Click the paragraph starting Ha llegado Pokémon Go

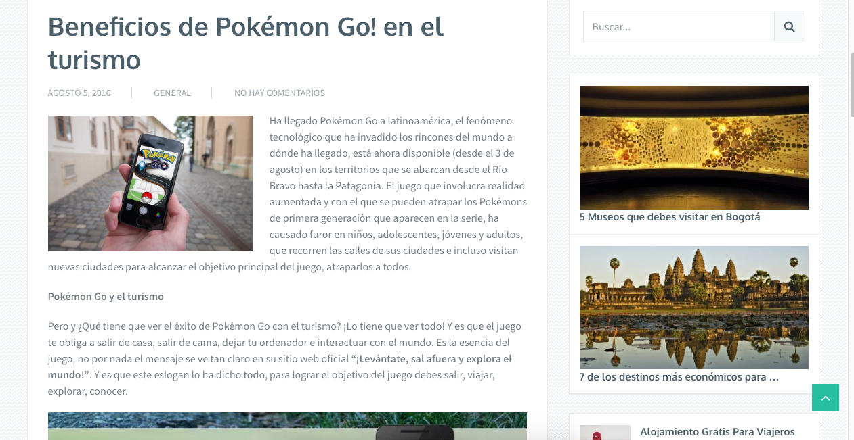click(x=287, y=194)
